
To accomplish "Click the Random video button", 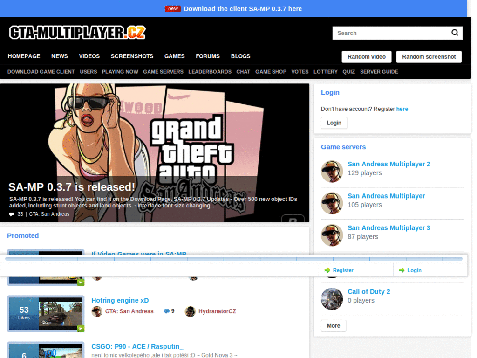I will pos(367,57).
